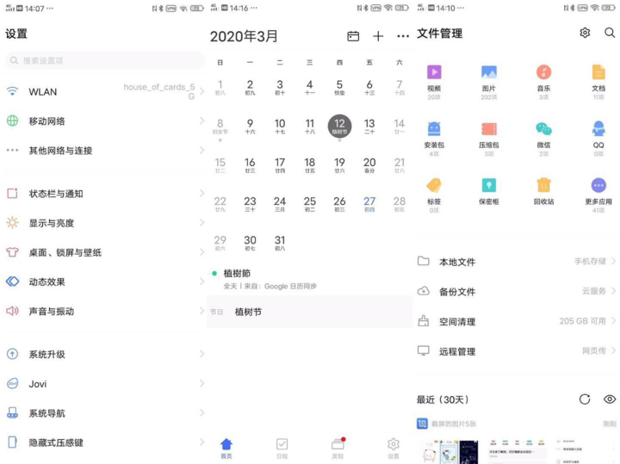The height and width of the screenshot is (464, 620).
Task: Open the 节日 植树节 holiday entry
Action: (309, 312)
